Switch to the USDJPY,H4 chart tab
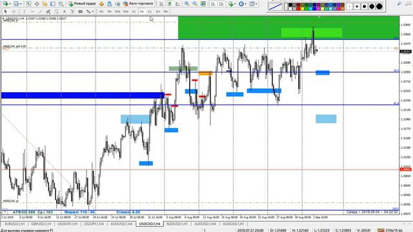The height and width of the screenshot is (232, 413). tap(94, 224)
